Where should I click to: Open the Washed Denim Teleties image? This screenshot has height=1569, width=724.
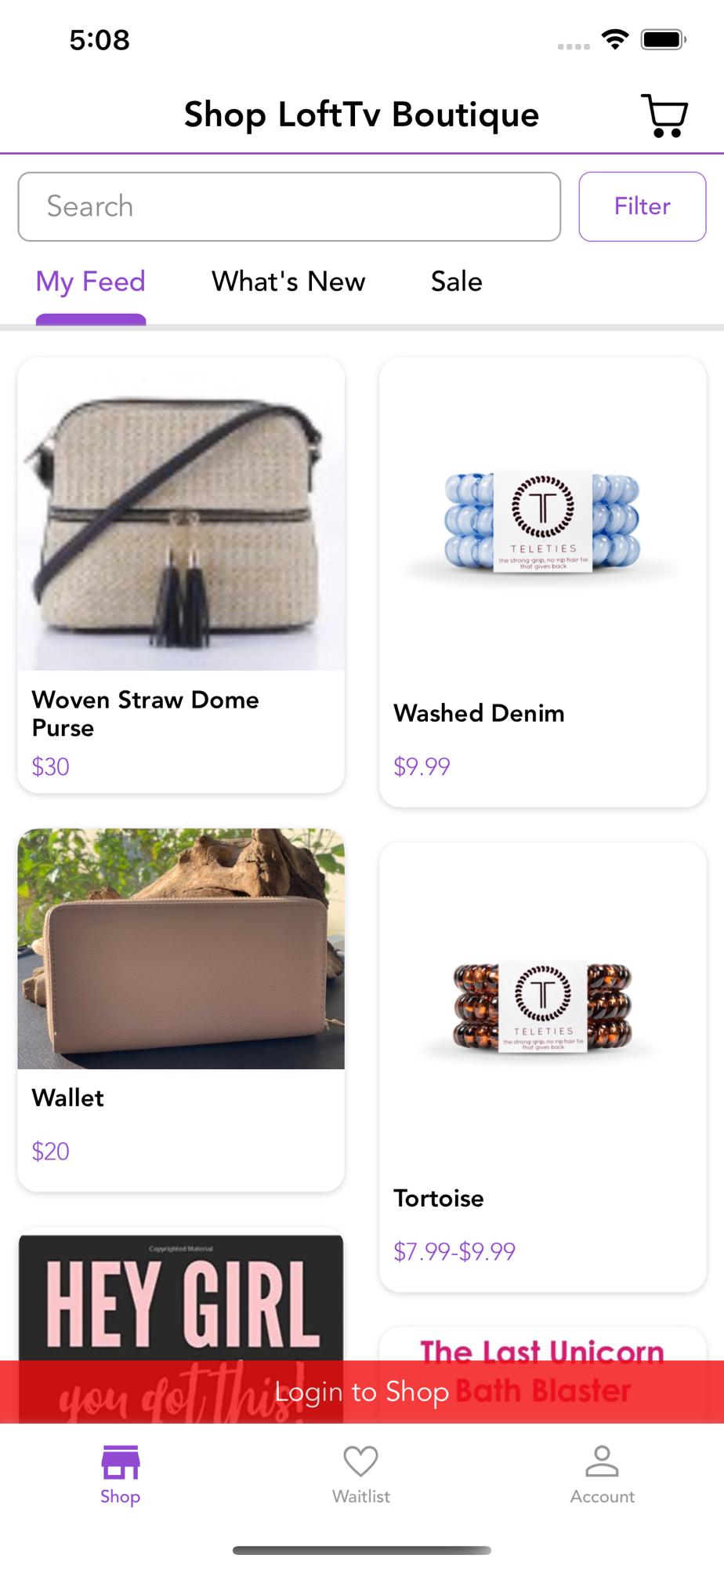[543, 522]
